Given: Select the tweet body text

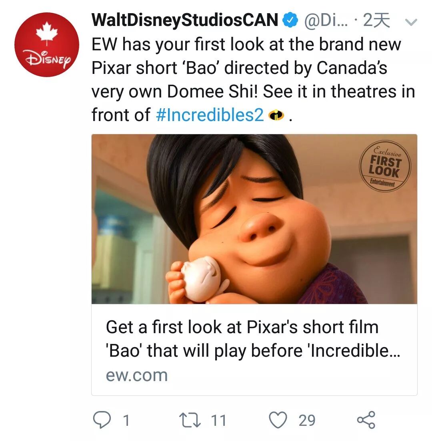Looking at the screenshot, I should tap(253, 79).
